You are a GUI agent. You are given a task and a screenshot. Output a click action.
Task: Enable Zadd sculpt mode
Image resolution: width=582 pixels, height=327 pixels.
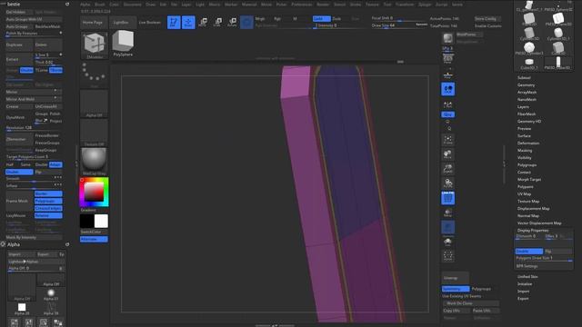(x=321, y=18)
